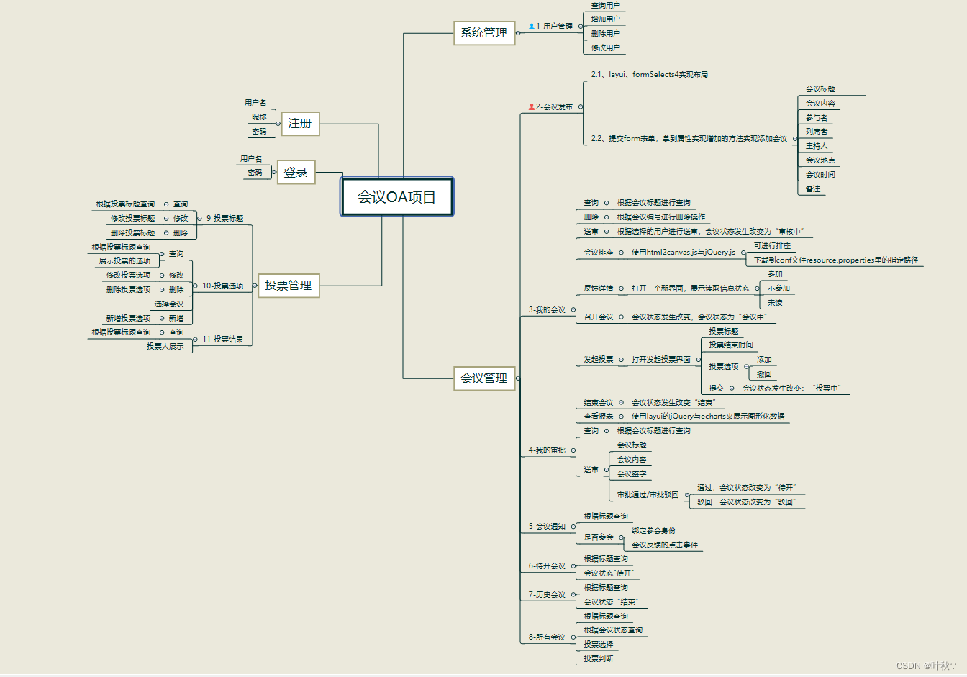Collapse the 3-我的会议 branch circle
Screen dimensions: 967x677
pos(574,310)
